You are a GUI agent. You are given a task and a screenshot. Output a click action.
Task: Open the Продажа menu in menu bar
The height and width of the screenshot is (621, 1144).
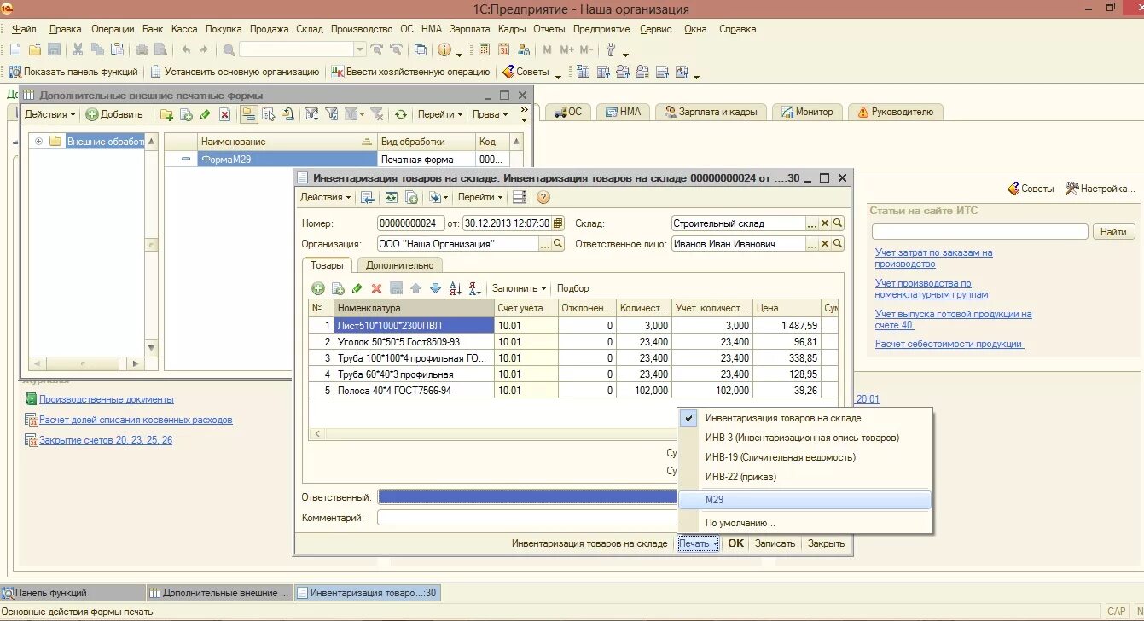tap(270, 29)
